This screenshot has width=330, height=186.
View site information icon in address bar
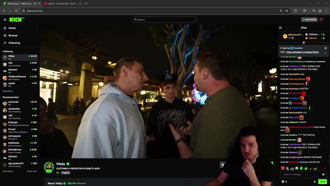[23, 11]
